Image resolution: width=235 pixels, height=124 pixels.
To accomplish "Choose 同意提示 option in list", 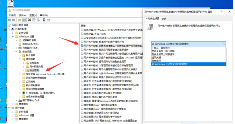I will [189, 61].
